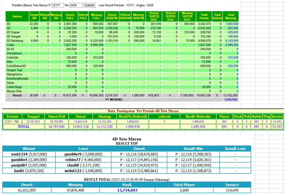Click winner budi5 (2,879,320)
The width and height of the screenshot is (285, 194).
29,171
